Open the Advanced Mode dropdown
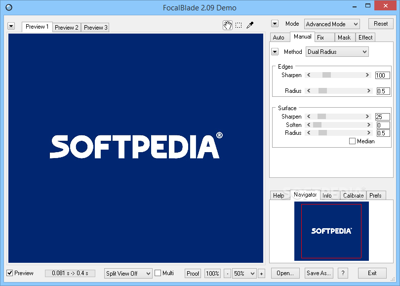This screenshot has width=400, height=286. click(332, 24)
